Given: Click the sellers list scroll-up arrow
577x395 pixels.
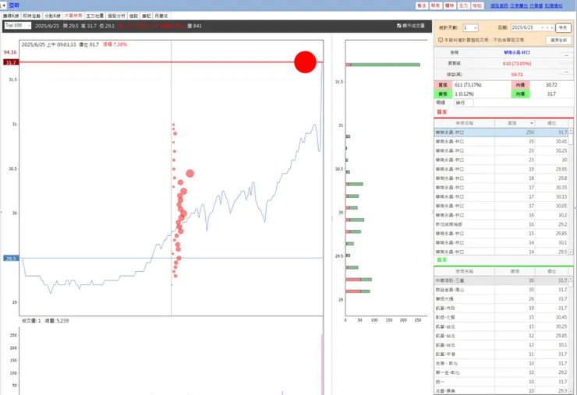Looking at the screenshot, I should pos(571,280).
